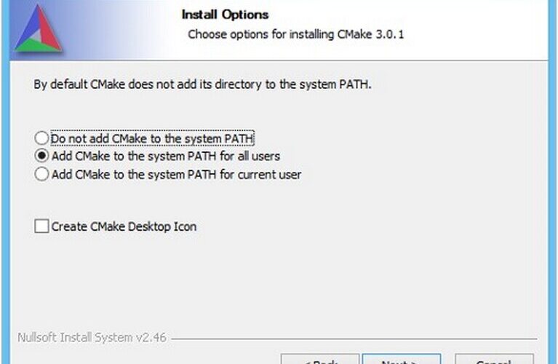Click the 'Choose options for installing CMake 3.0.1' subtitle
Screen dimensions: 558x364
(x=296, y=34)
